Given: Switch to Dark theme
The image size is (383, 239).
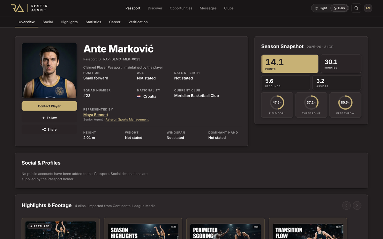Looking at the screenshot, I should pos(339,8).
